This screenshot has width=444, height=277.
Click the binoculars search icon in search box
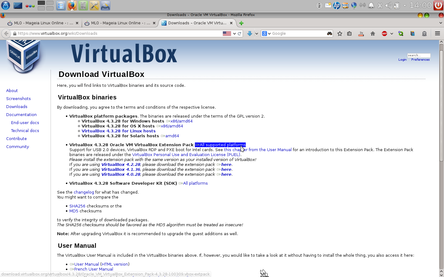coord(330,34)
